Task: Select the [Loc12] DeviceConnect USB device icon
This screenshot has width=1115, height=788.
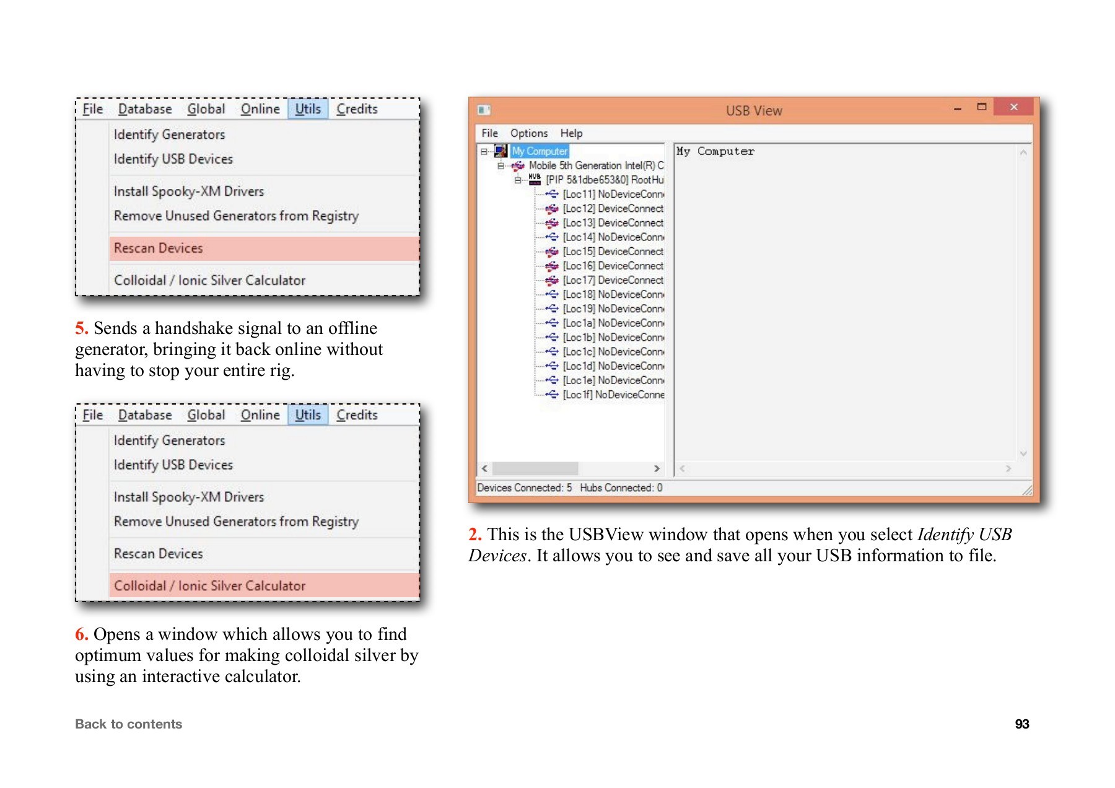Action: point(551,209)
